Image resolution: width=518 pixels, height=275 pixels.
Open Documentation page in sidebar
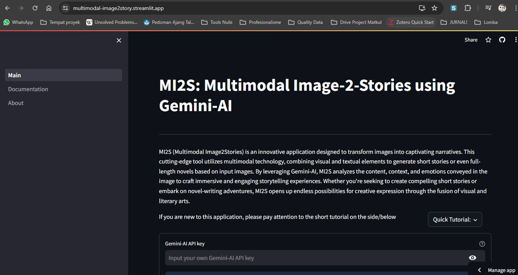click(x=63, y=89)
